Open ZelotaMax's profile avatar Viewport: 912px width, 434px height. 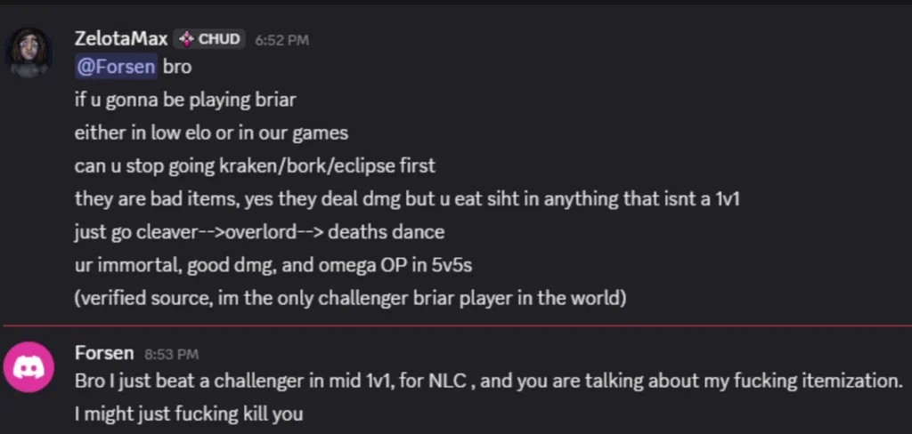pyautogui.click(x=28, y=52)
